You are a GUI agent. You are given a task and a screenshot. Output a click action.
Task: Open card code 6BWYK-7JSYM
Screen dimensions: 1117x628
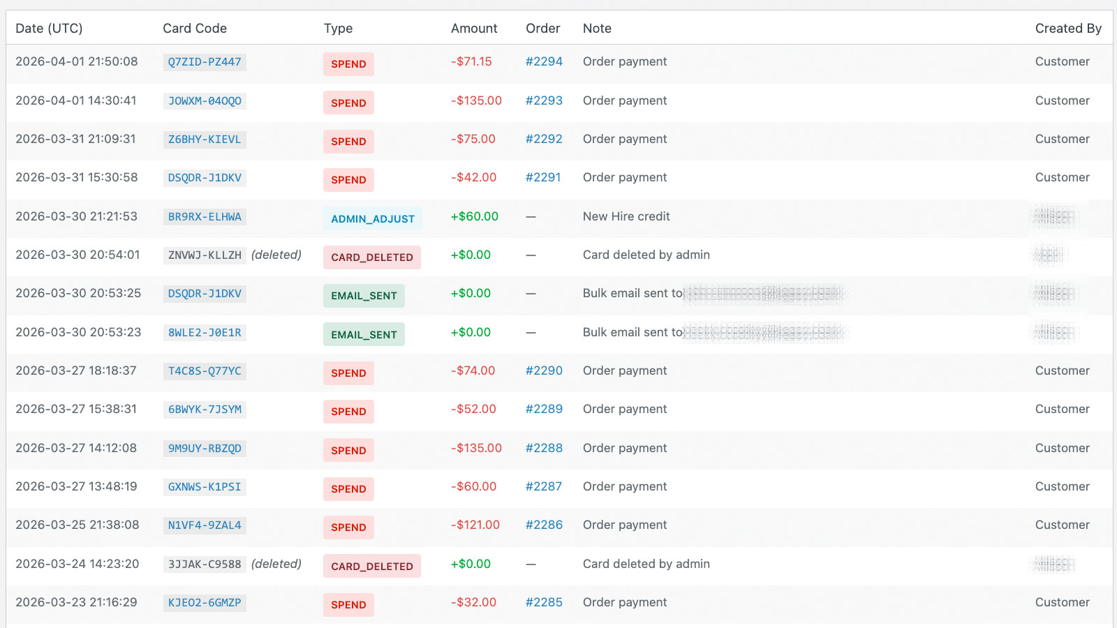(205, 410)
